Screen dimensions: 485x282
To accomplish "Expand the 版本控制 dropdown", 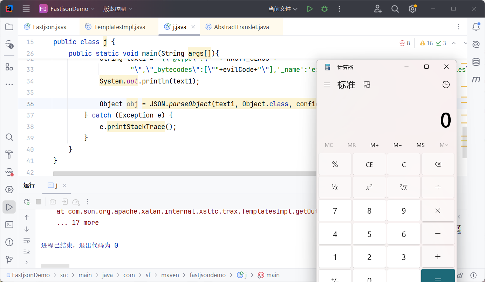I will [x=118, y=9].
